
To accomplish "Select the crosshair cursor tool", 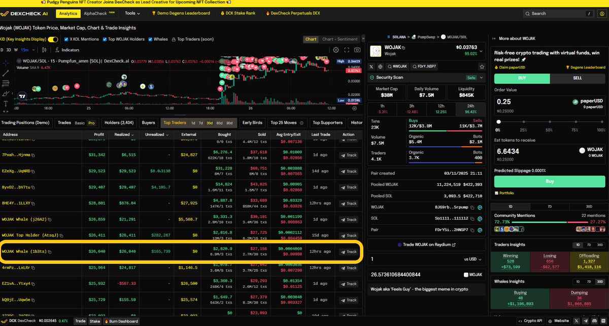I will click(x=6, y=63).
